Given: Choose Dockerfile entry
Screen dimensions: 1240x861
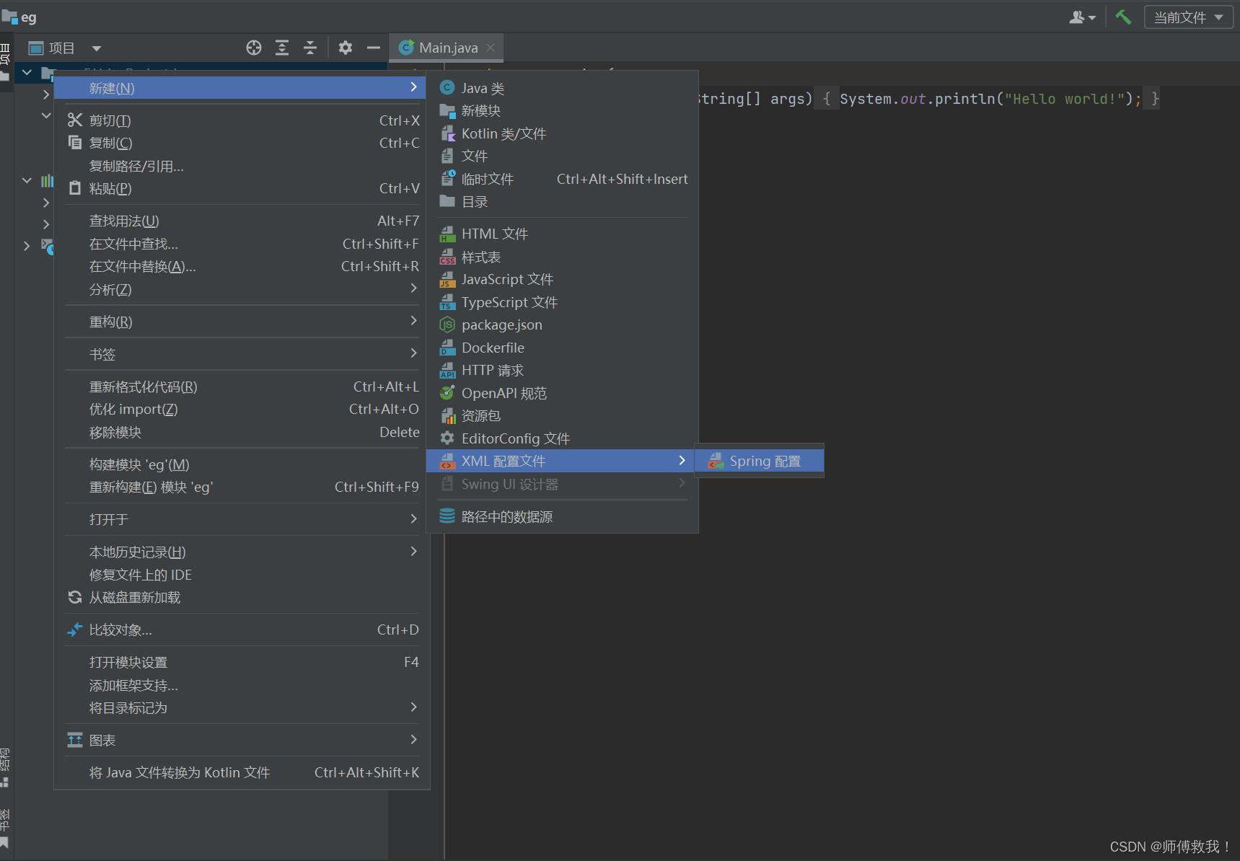Looking at the screenshot, I should coord(563,348).
